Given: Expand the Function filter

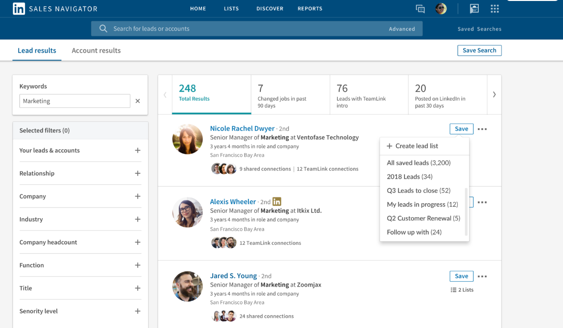Looking at the screenshot, I should (x=137, y=265).
